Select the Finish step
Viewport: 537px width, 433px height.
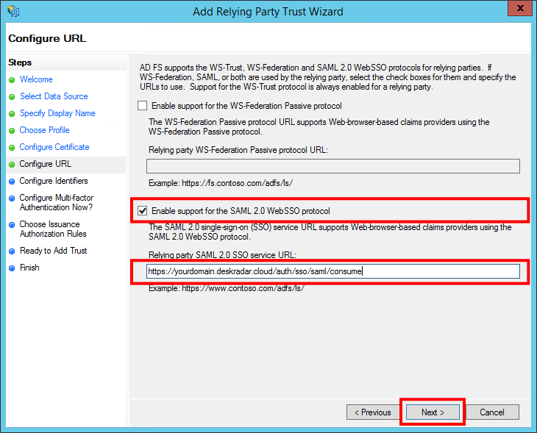(29, 268)
